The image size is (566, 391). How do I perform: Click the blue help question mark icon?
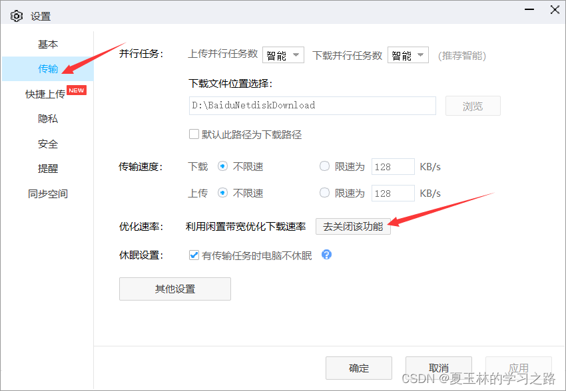click(x=326, y=255)
